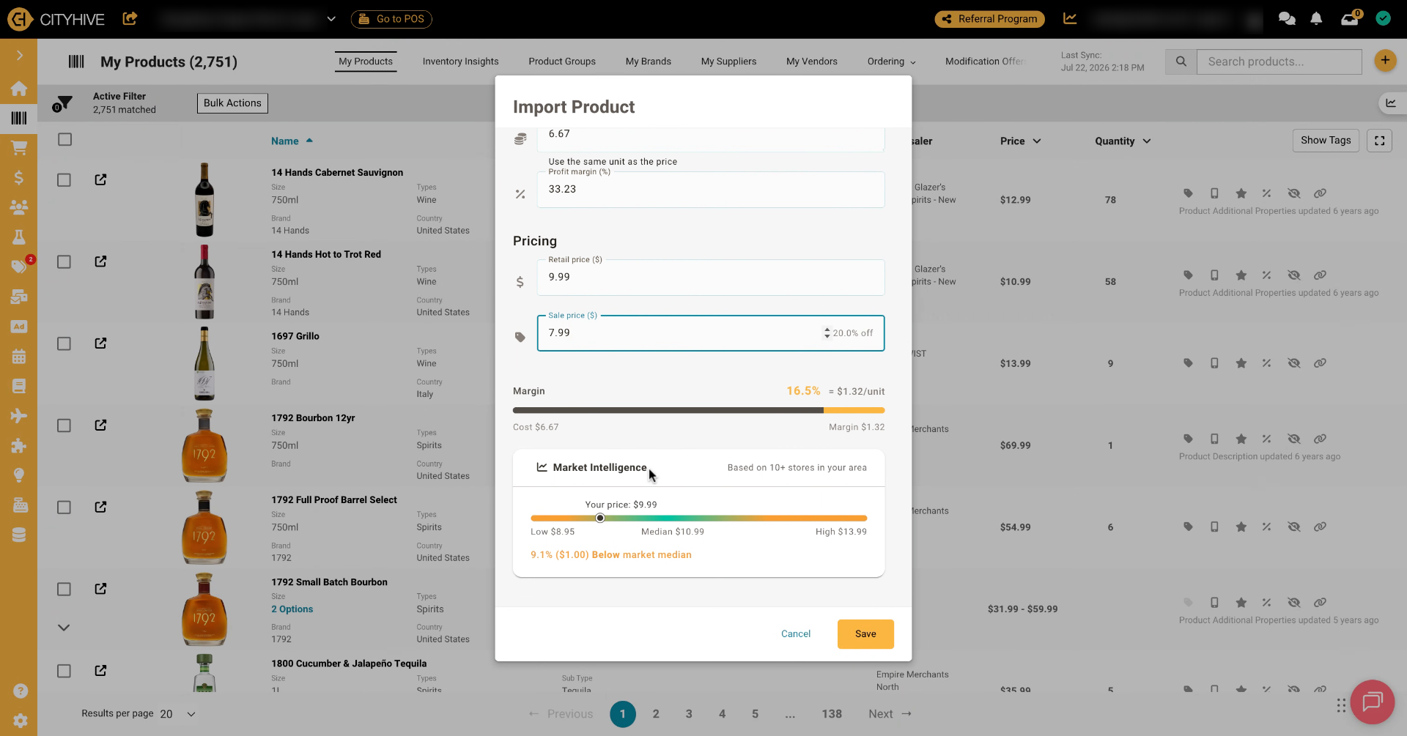The image size is (1407, 736).
Task: Click the Show Tags button
Action: coord(1326,141)
